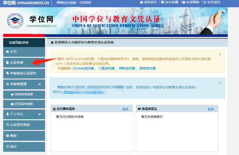This screenshot has width=239, height=155.
Task: Close the blue welcome message box
Action: pos(220,82)
